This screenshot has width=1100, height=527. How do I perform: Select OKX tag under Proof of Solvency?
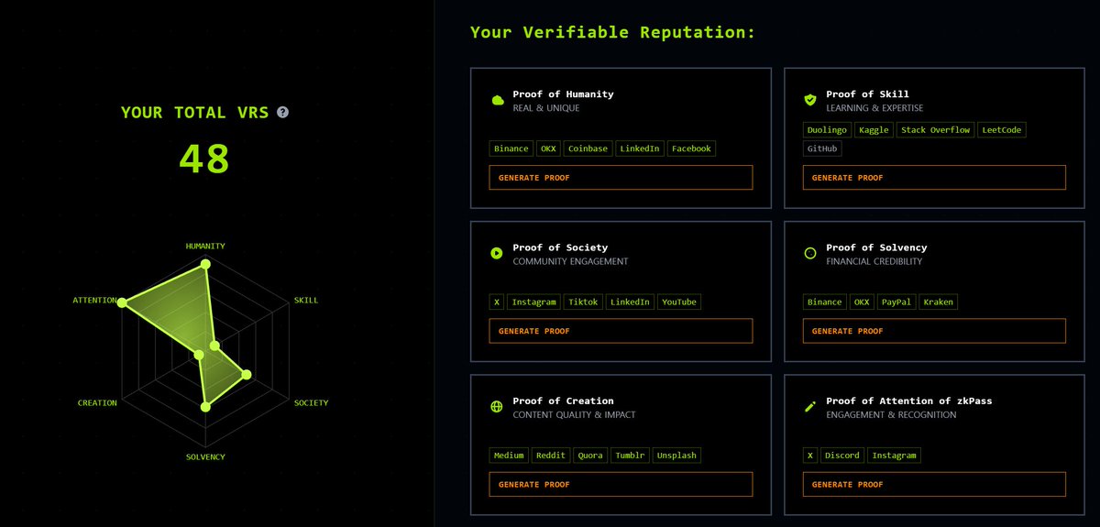862,302
